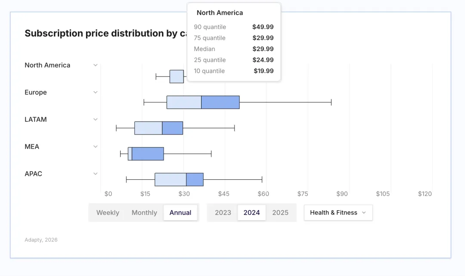Click the North America box plot bar

click(x=177, y=77)
